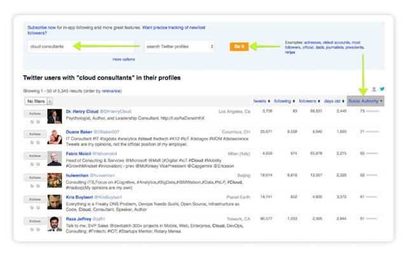Click the orange 'Do it' button
Screen dimensions: 407x263
click(x=238, y=46)
